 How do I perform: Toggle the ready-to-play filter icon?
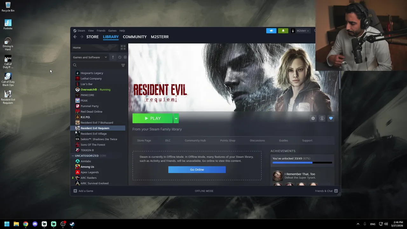125,57
